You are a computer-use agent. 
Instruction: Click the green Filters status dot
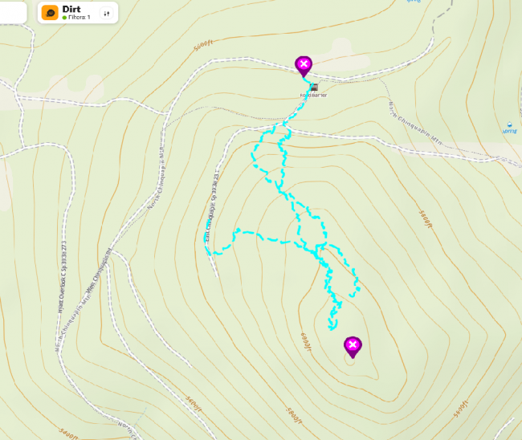(x=64, y=18)
